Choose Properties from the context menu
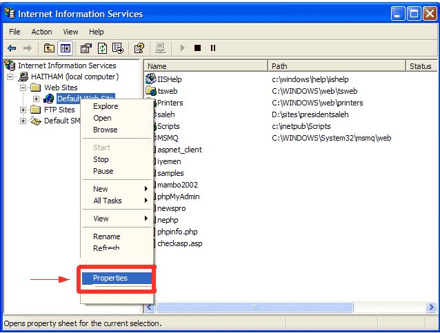Screen dimensions: 440x333 pos(117,278)
